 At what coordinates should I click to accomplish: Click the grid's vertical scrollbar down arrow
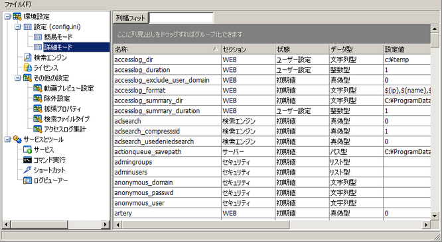(435, 216)
